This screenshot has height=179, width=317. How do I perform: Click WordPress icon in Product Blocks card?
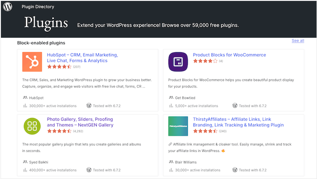pos(234,105)
